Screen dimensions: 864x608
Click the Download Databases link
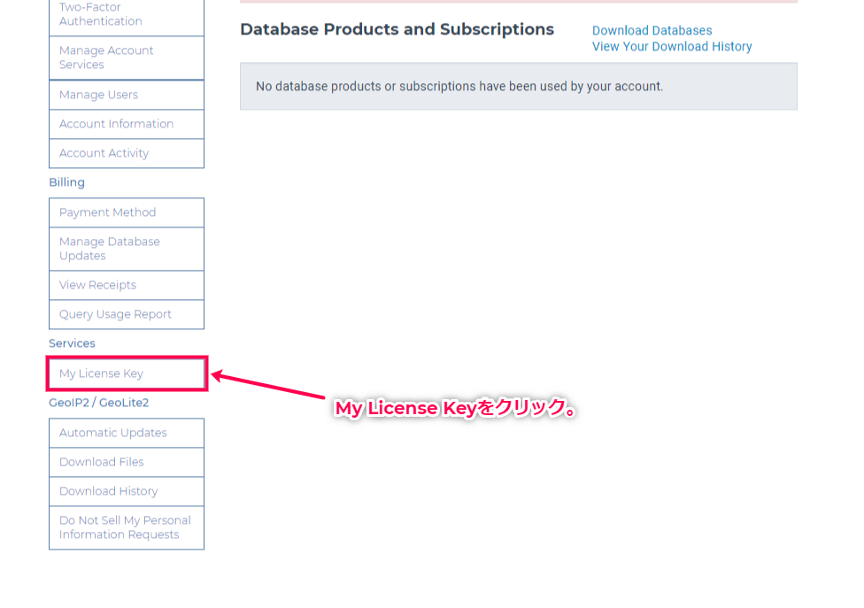click(x=652, y=31)
